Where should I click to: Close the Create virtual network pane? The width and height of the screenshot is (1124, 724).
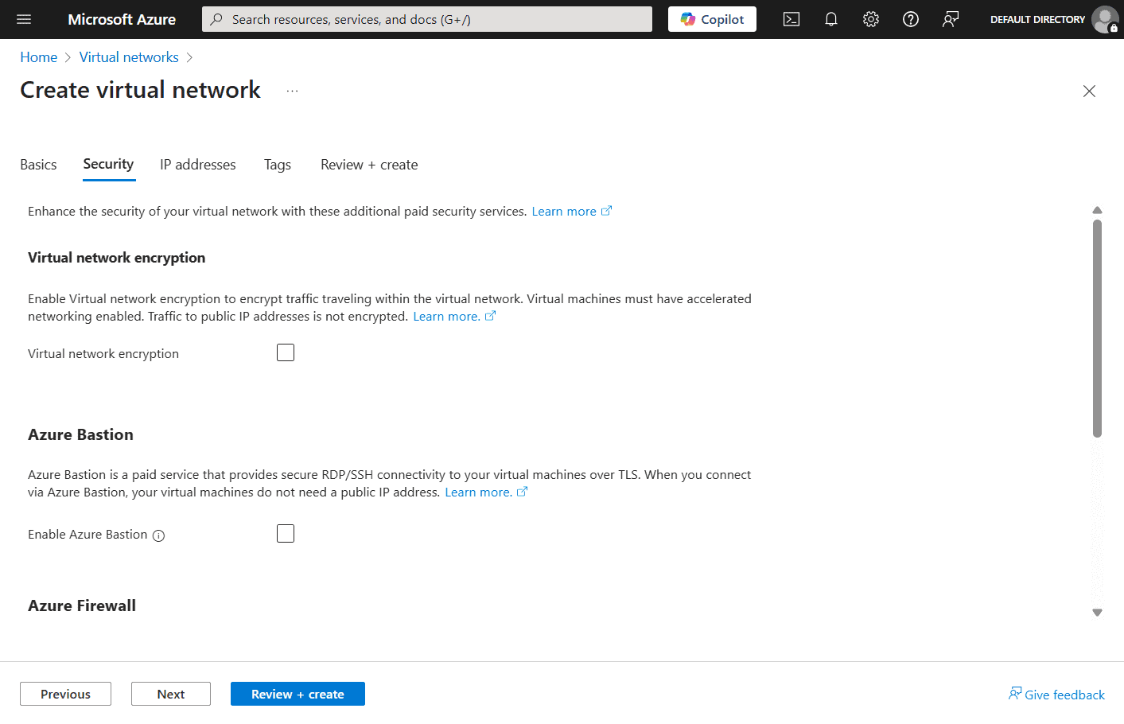click(1089, 91)
